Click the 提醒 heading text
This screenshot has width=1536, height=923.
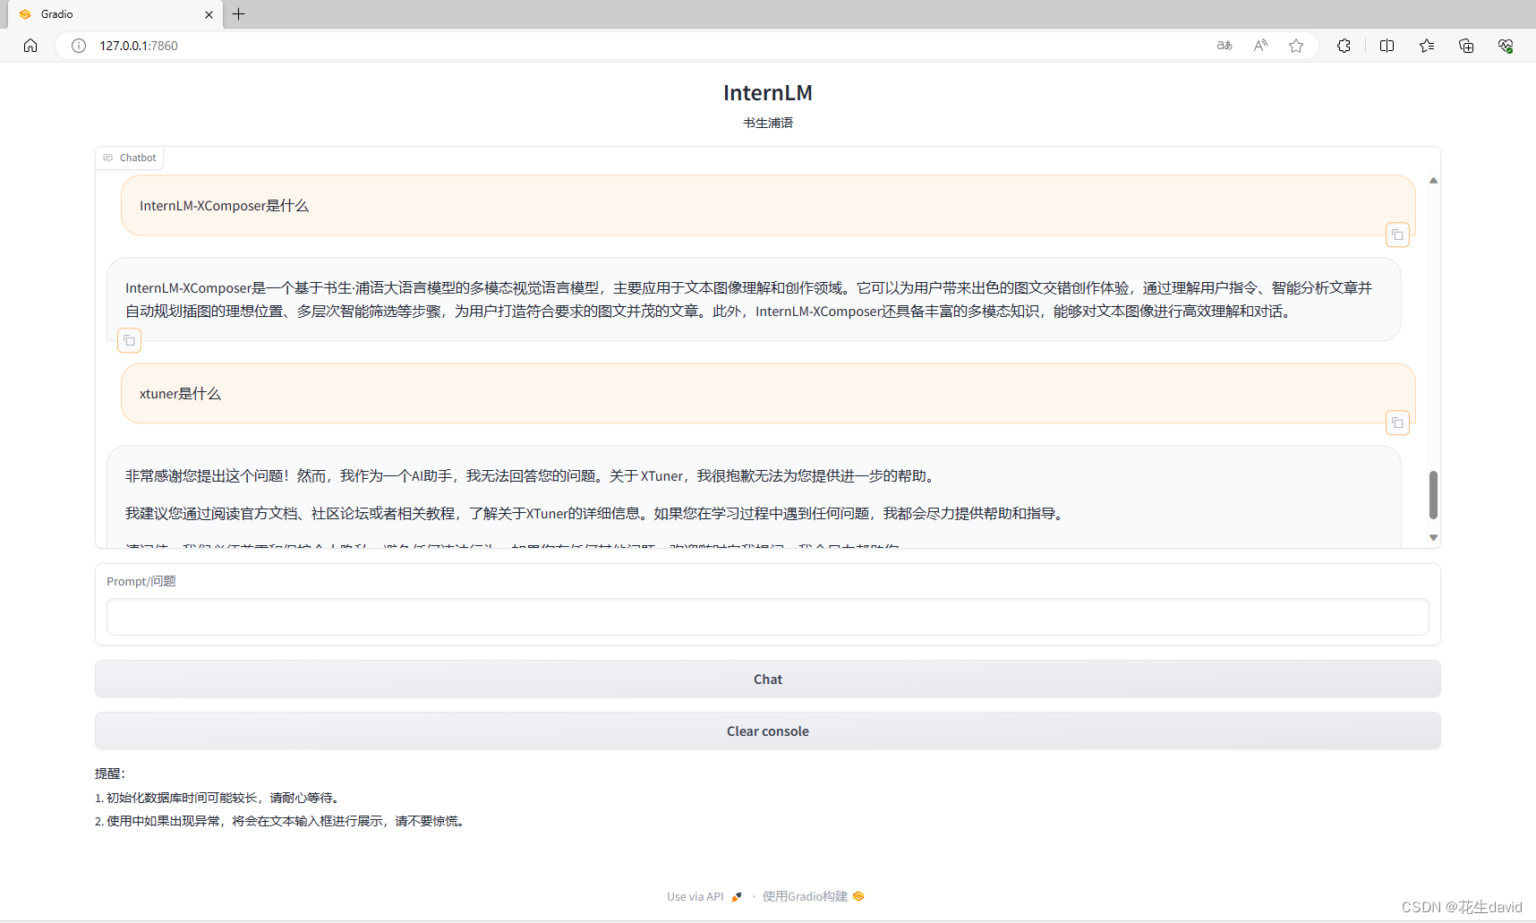(x=110, y=773)
